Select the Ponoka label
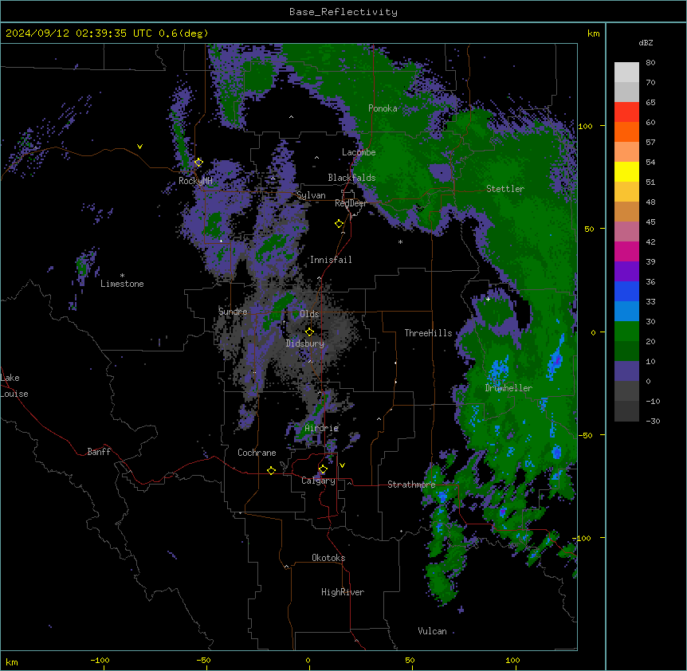The width and height of the screenshot is (687, 671). click(383, 108)
